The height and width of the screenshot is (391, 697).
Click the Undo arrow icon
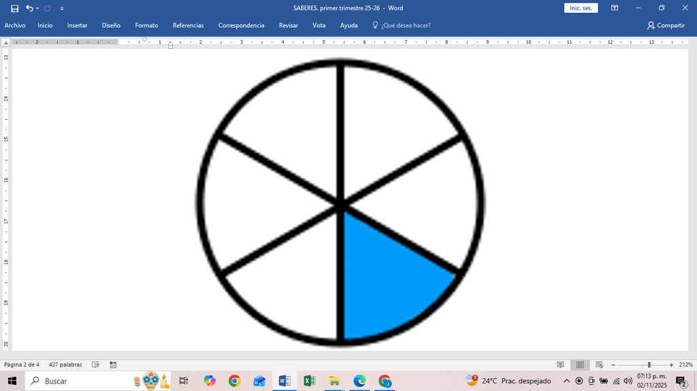(29, 8)
